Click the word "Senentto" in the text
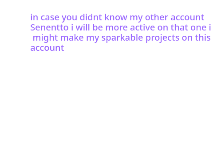Image resolution: width=213 pixels, height=159 pixels. point(49,27)
